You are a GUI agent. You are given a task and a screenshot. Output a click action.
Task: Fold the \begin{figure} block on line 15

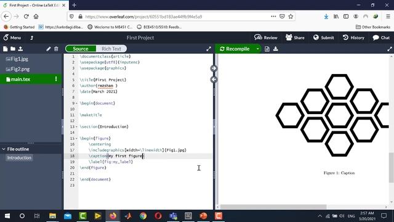tap(76, 139)
